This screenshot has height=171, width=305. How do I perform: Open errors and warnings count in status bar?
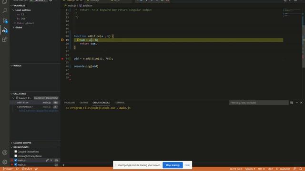(x=27, y=169)
